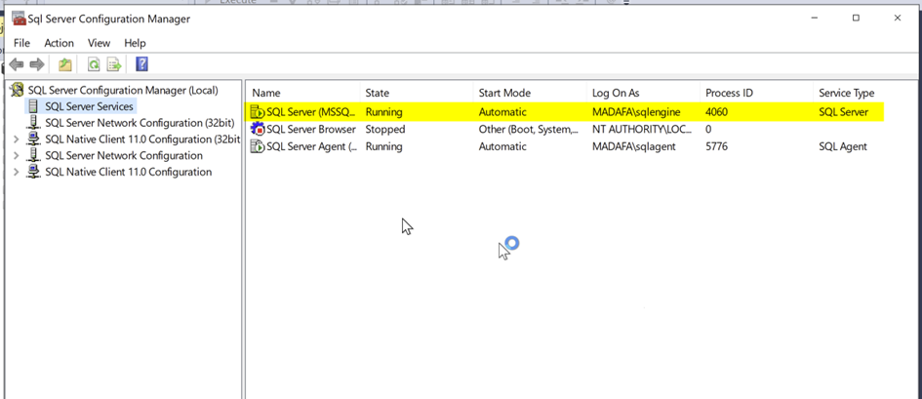Image resolution: width=922 pixels, height=399 pixels.
Task: Click the Export List toolbar icon
Action: pyautogui.click(x=114, y=64)
